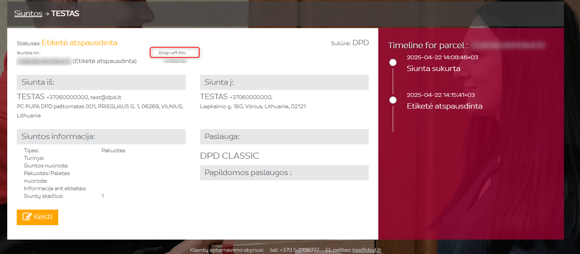Click the footer phone +370 5 2106777
Screen dimensions: 580x254
[299, 250]
